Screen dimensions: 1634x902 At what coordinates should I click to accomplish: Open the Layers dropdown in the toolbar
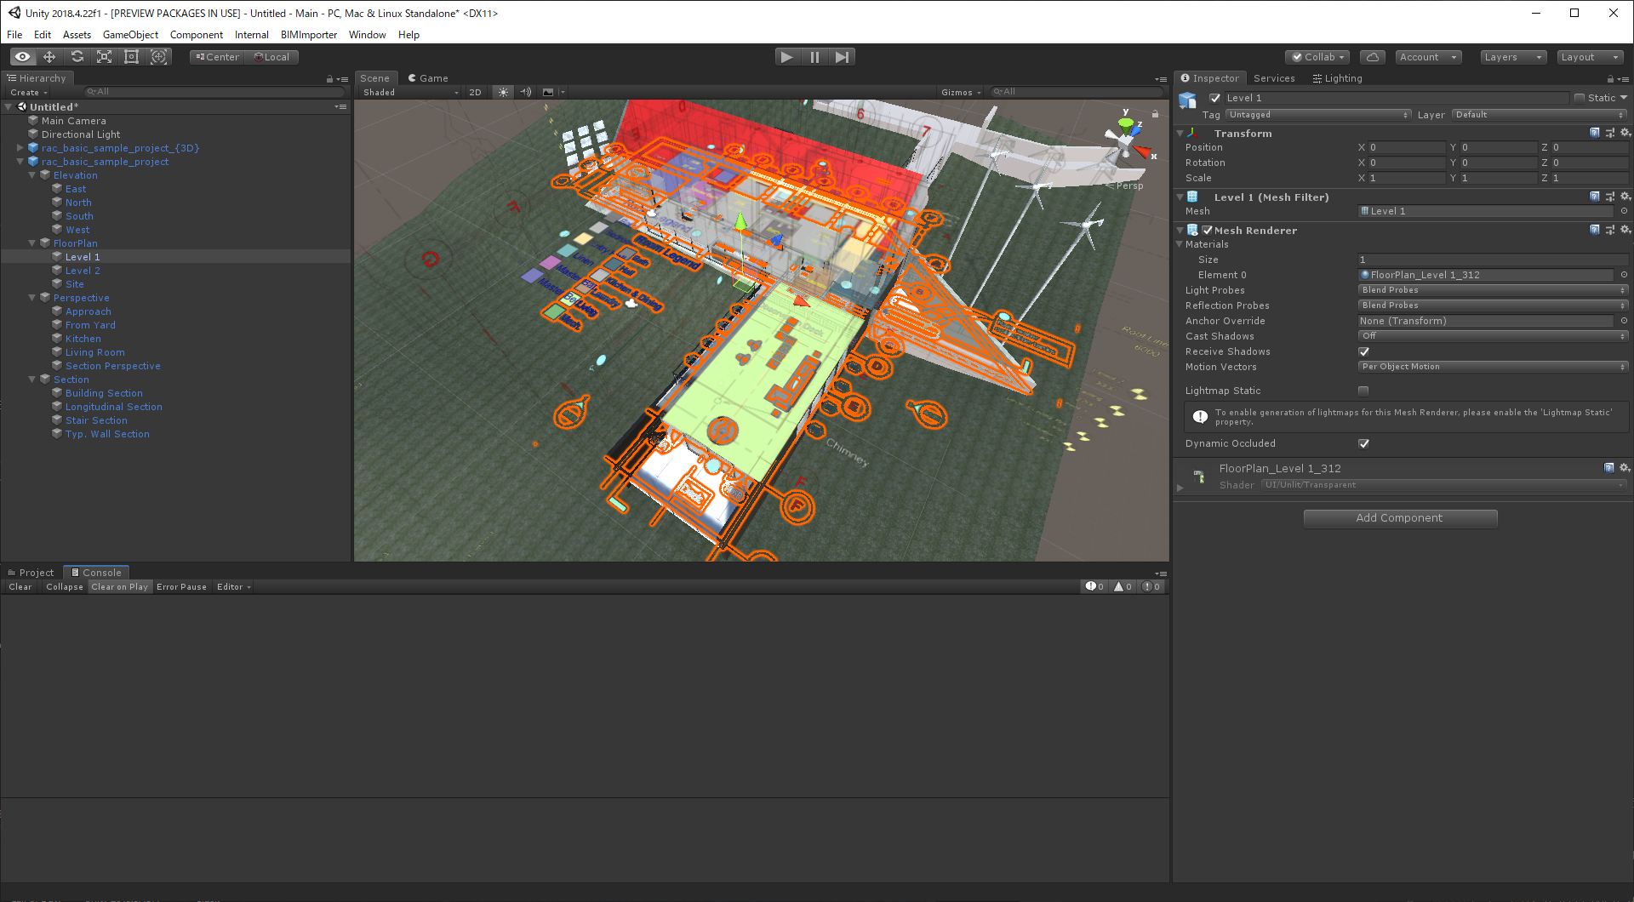point(1512,56)
